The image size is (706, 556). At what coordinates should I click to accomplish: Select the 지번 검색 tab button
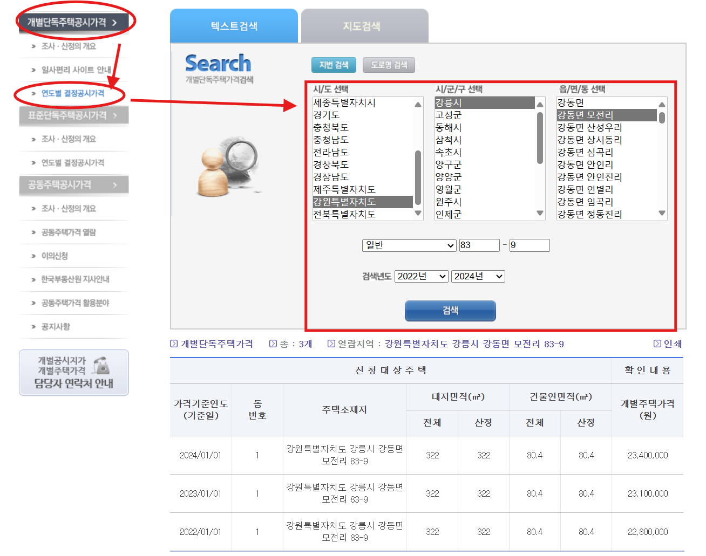click(334, 65)
